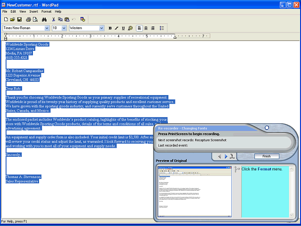This screenshot has width=301, height=226.
Task: Open the Edit menu
Action: (x=13, y=11)
